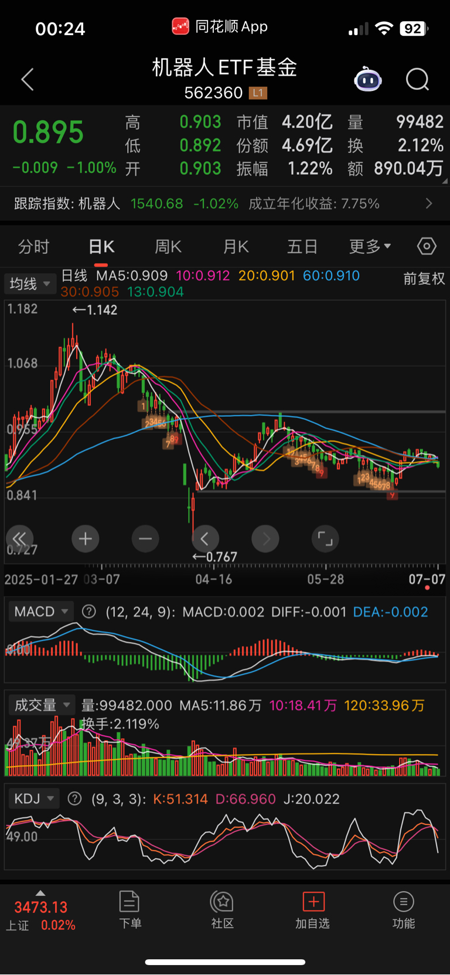Screen dimensions: 450x975
Task: Open the MACD indicator dropdown
Action: (40, 612)
